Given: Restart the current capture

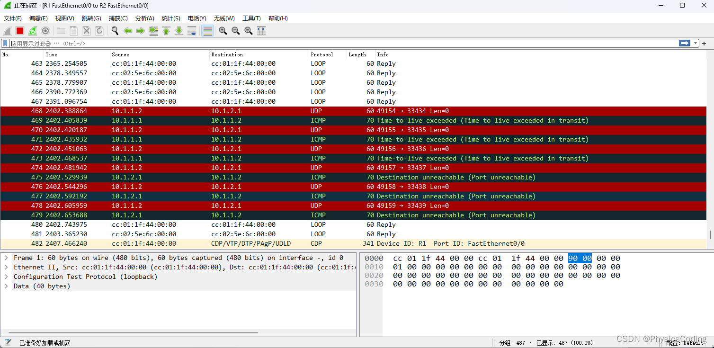Looking at the screenshot, I should point(32,30).
